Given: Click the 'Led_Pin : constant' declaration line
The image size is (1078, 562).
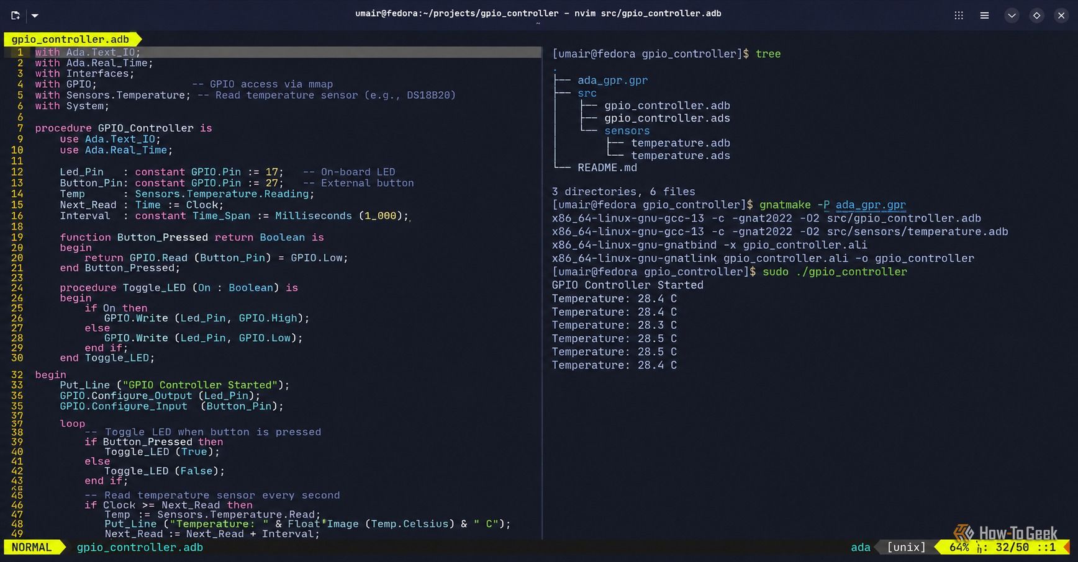Looking at the screenshot, I should click(x=227, y=172).
